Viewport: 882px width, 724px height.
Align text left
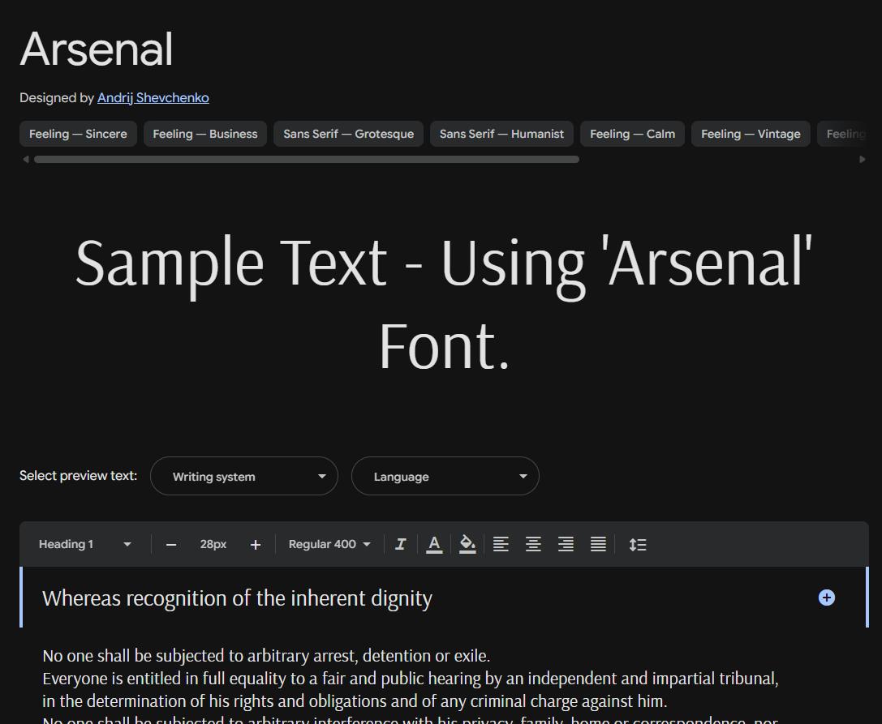[501, 544]
